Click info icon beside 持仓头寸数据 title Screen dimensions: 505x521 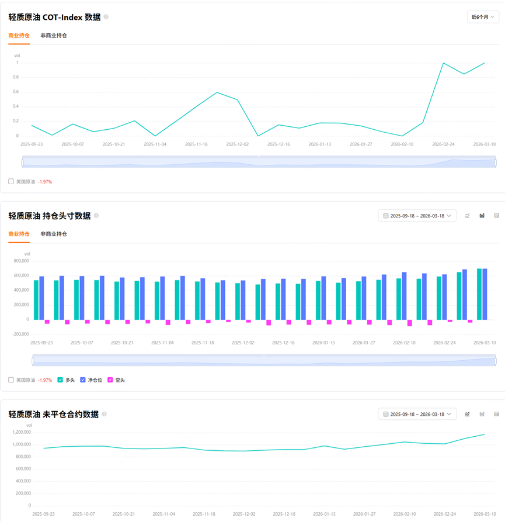(96, 215)
